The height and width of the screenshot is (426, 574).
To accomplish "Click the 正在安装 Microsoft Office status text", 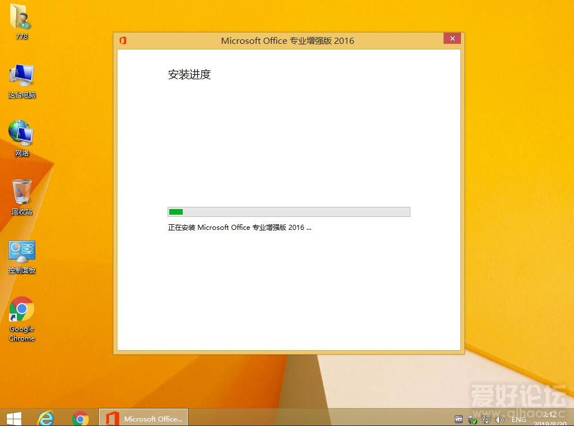I will [x=239, y=227].
